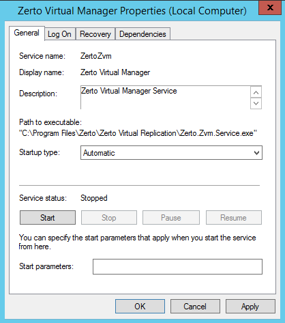Viewport: 285px width, 323px height.
Task: Open the Startup type dropdown arrow
Action: point(256,153)
